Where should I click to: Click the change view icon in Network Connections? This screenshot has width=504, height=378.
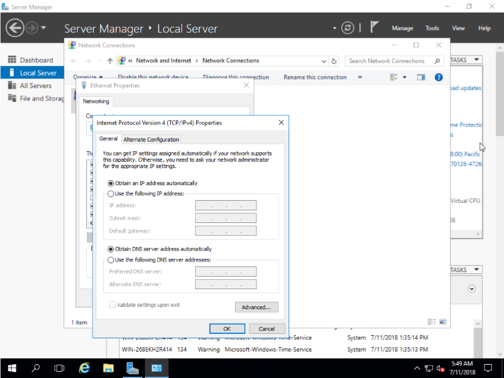point(394,77)
